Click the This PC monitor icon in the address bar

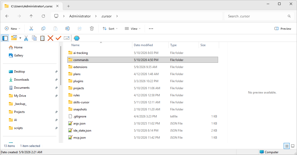point(56,16)
